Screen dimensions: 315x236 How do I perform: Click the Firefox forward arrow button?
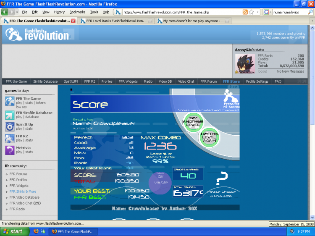(12, 12)
